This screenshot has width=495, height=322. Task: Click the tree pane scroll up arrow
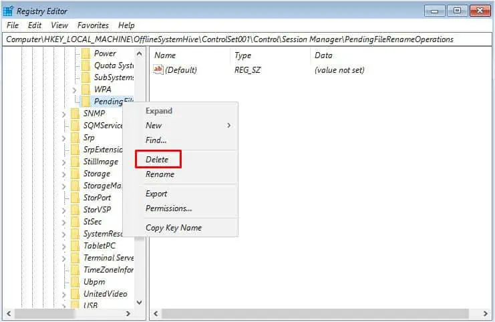click(x=139, y=54)
